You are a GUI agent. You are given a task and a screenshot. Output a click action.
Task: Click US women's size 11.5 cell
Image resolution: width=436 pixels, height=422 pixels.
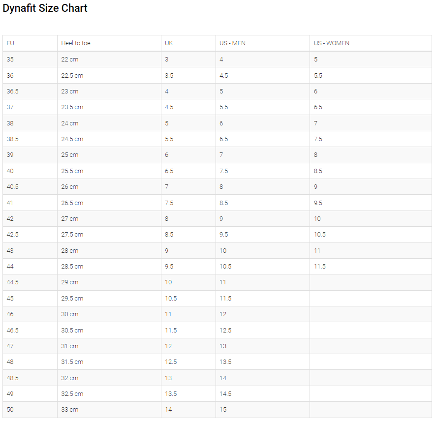320,267
